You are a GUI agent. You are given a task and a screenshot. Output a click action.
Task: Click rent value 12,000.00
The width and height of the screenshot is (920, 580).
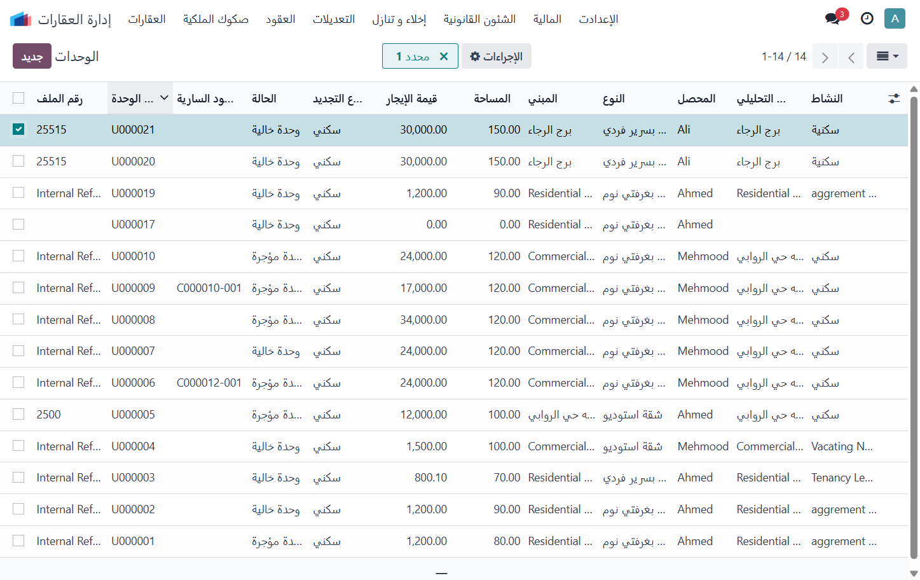(423, 415)
